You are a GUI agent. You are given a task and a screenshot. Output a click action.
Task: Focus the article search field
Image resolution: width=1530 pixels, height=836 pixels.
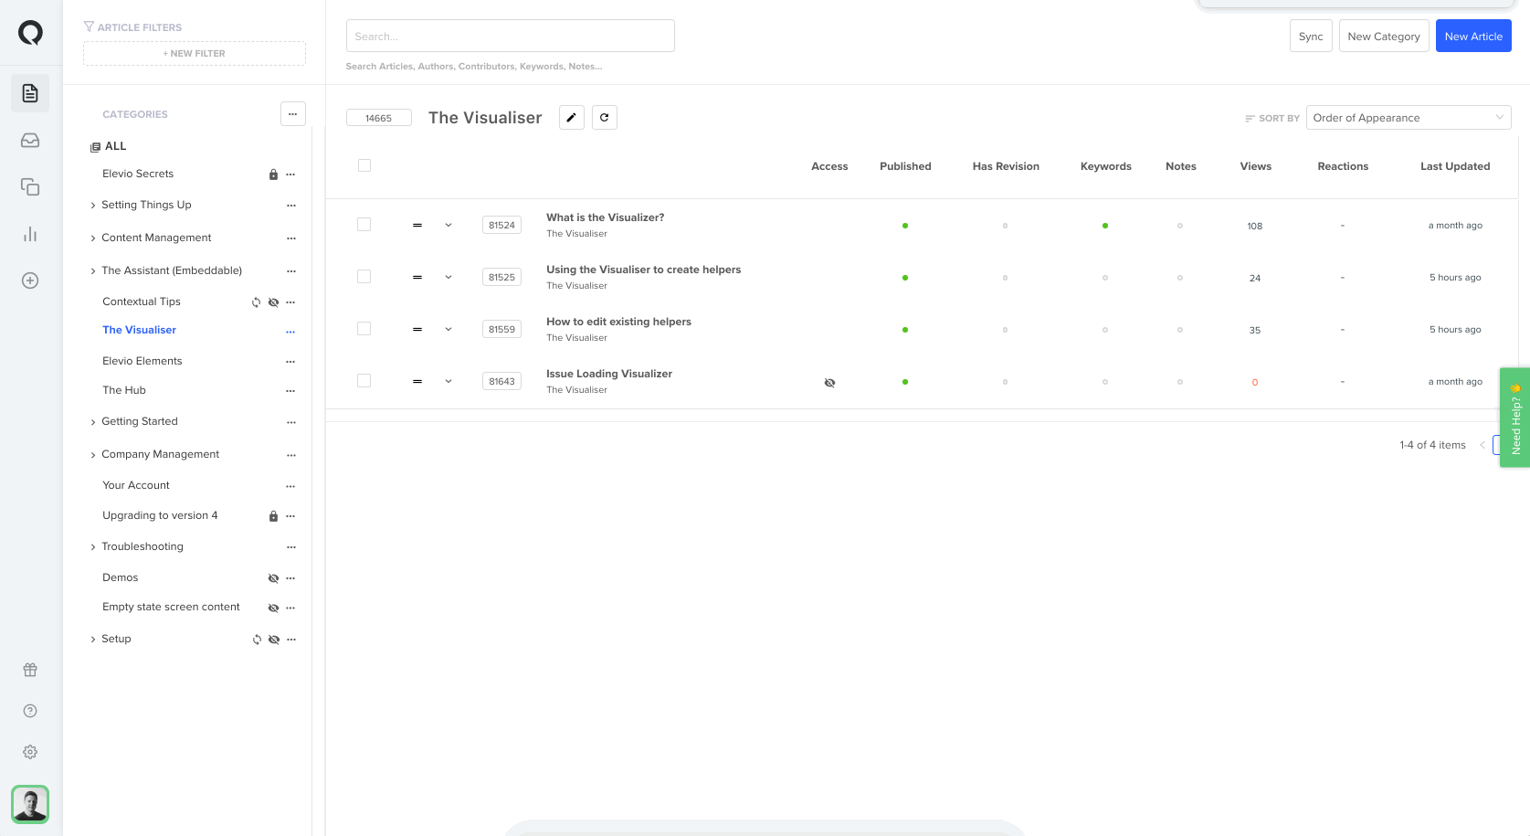coord(511,36)
